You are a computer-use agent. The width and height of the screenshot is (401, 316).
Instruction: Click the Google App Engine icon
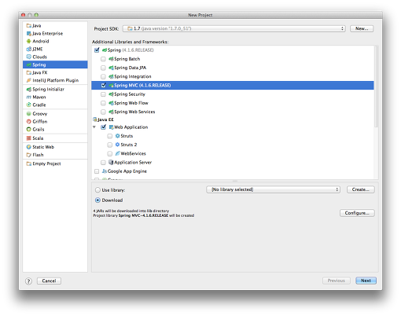click(105, 171)
